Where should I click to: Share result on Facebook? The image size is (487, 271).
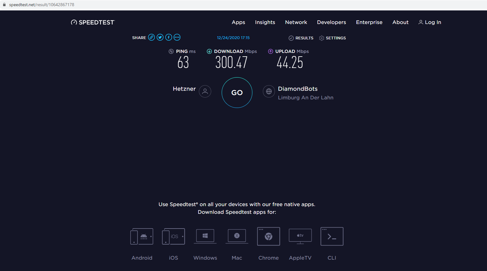169,37
